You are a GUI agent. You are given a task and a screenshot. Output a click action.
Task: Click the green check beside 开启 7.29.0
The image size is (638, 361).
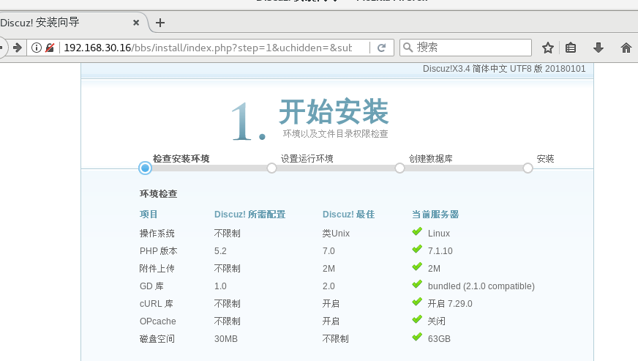point(417,302)
